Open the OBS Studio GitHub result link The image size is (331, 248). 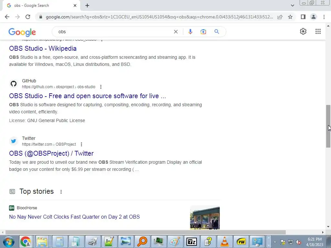(87, 96)
